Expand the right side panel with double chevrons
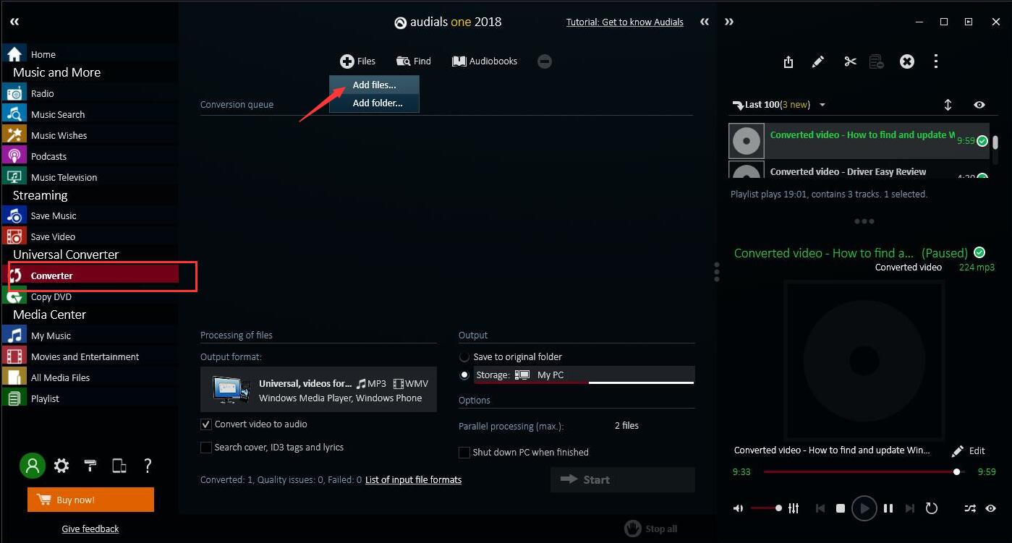 tap(729, 22)
